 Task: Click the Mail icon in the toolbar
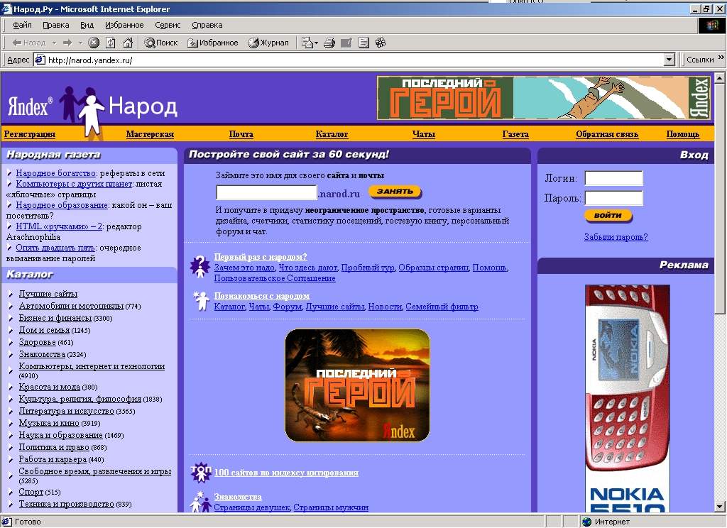pyautogui.click(x=307, y=43)
